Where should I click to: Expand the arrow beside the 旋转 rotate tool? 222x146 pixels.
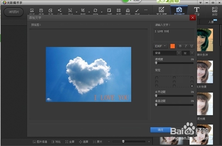tap(102, 12)
